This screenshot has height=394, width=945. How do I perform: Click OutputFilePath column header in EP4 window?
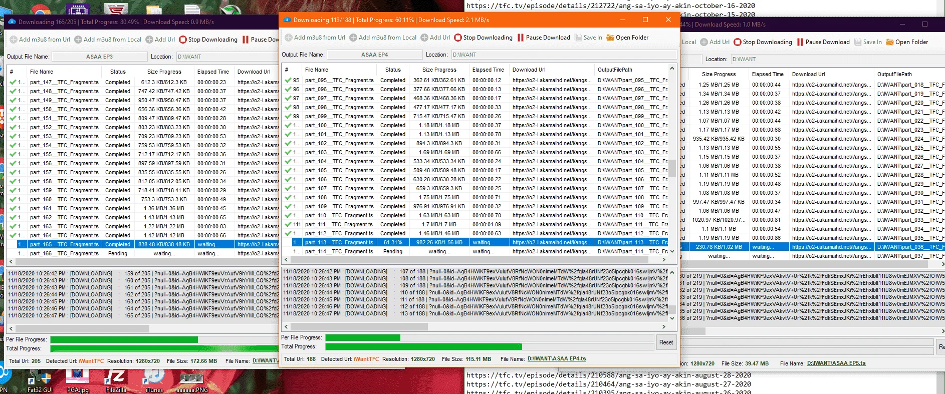tap(631, 70)
